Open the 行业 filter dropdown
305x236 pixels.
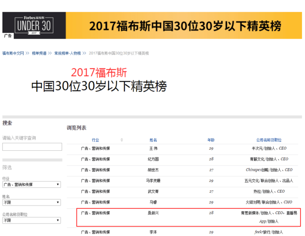31,185
